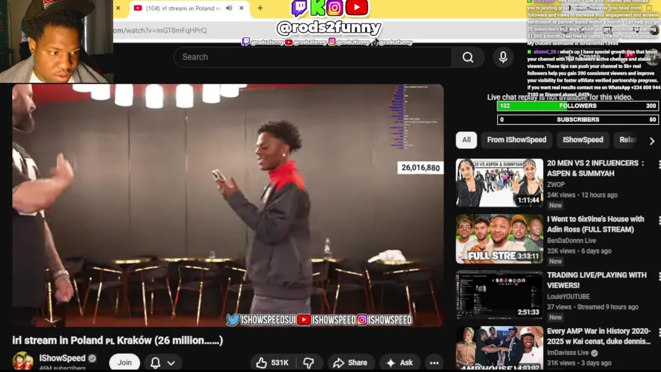Close the previous tab on the left
Screen dimensions: 661x372
[x=118, y=8]
